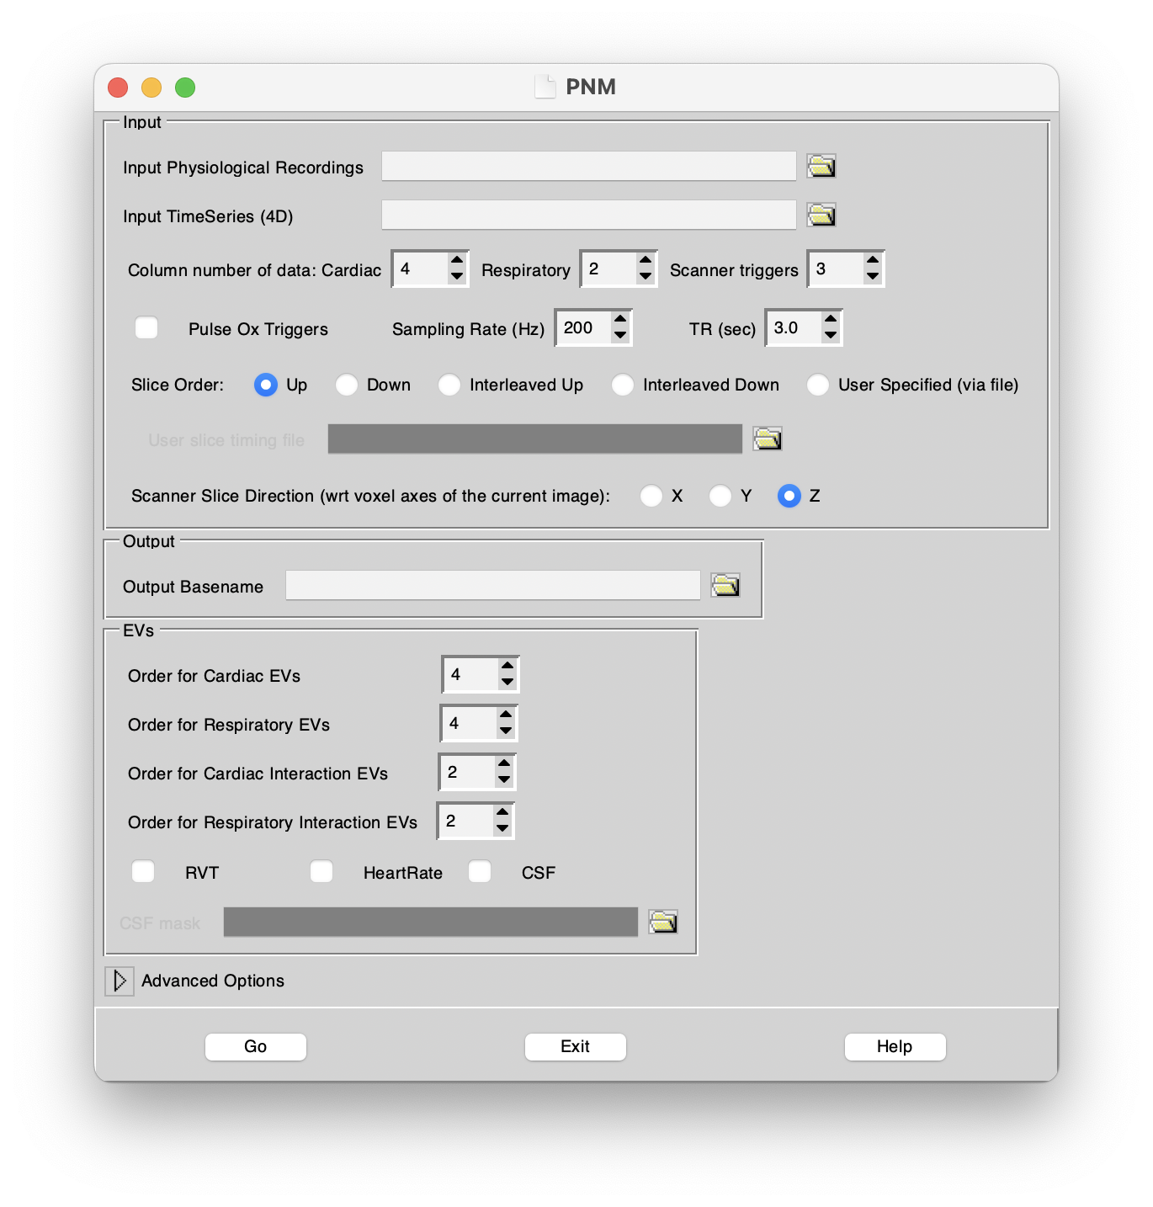Click the Exit button

(x=575, y=1046)
